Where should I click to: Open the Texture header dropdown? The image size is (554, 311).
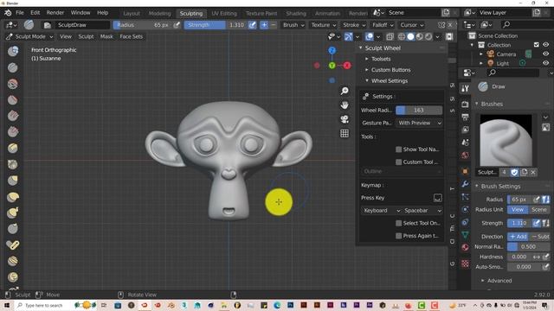323,25
